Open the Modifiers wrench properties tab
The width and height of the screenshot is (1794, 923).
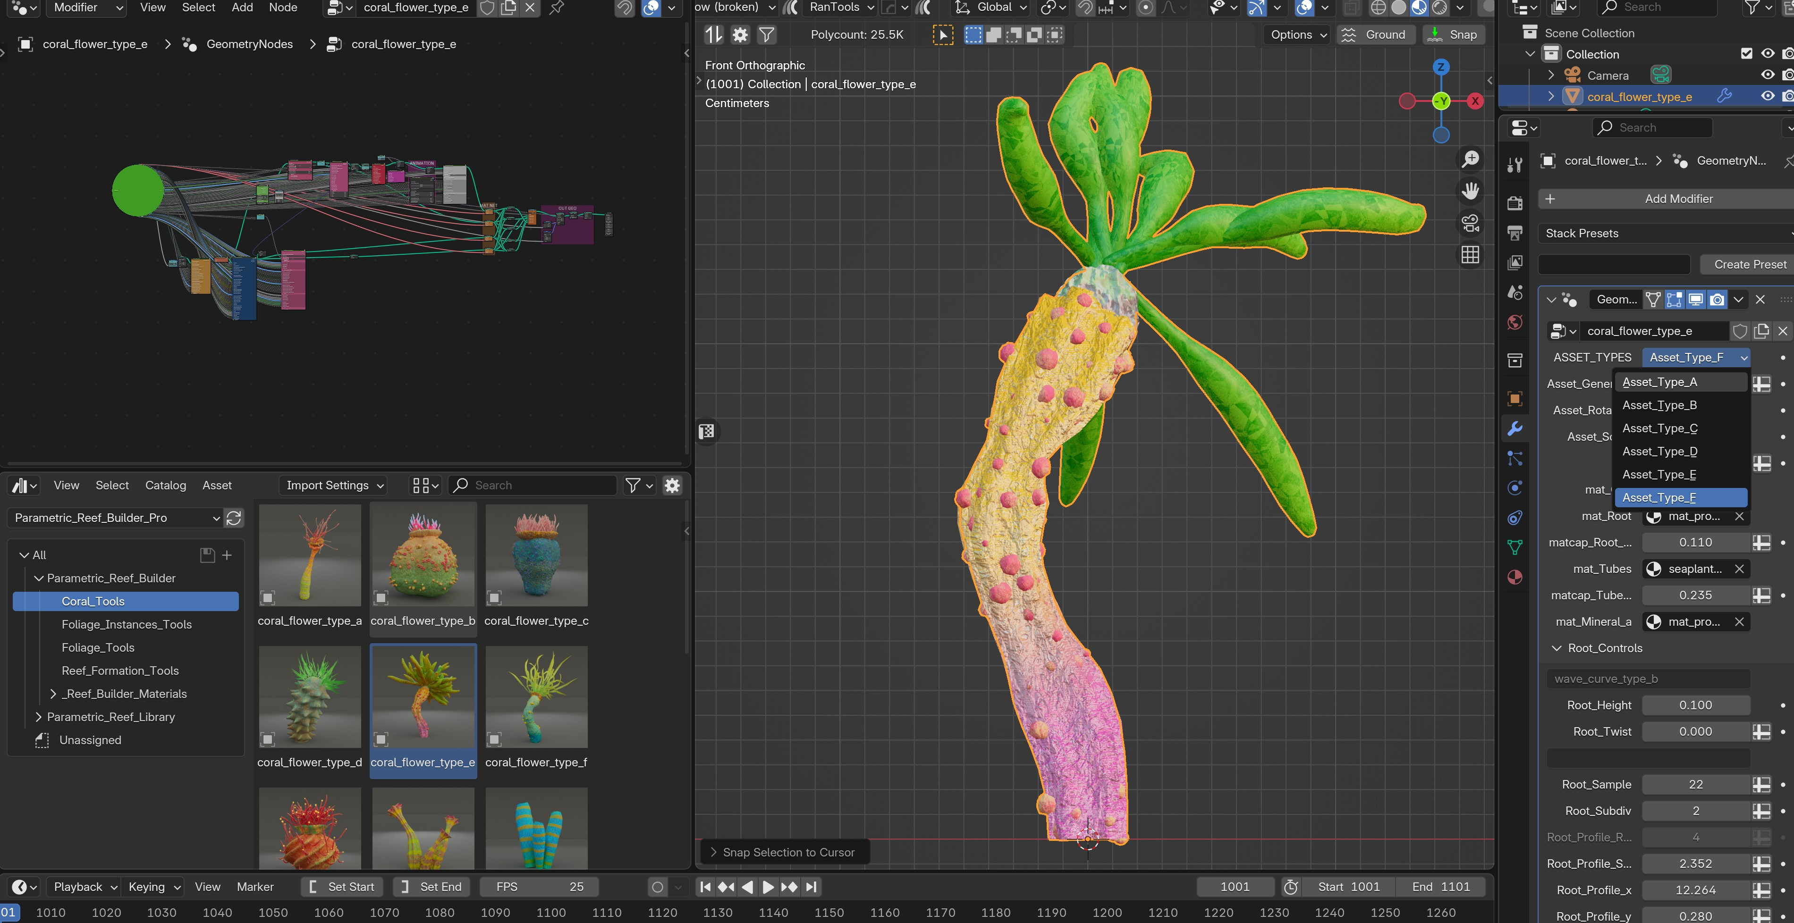(1515, 428)
